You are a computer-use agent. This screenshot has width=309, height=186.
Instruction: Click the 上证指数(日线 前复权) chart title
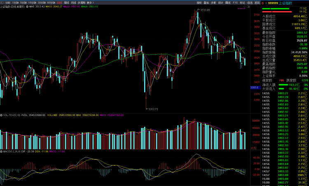tap(13, 7)
